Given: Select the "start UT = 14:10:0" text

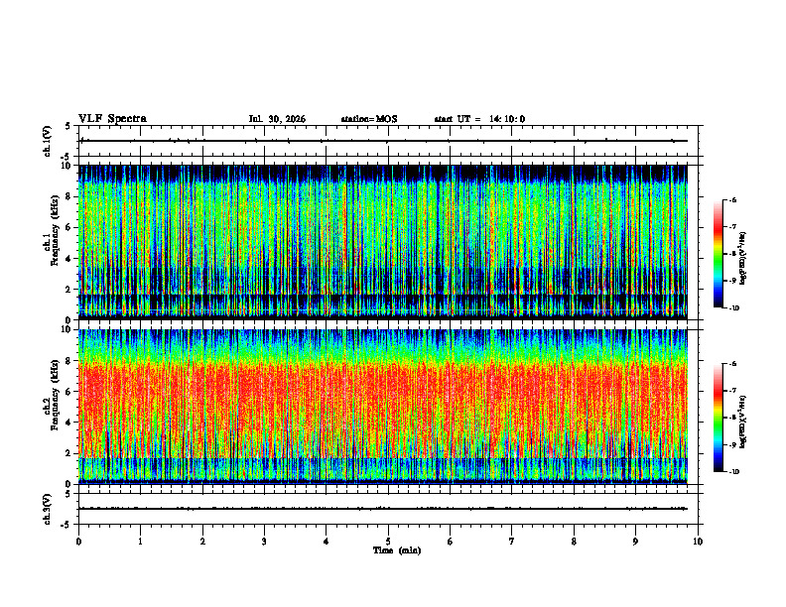Looking at the screenshot, I should pos(479,119).
